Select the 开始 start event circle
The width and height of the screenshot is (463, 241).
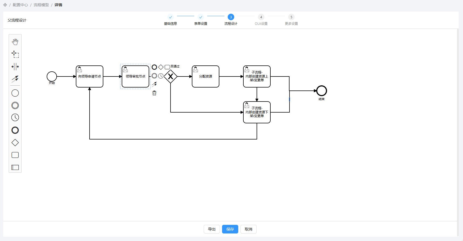point(52,76)
